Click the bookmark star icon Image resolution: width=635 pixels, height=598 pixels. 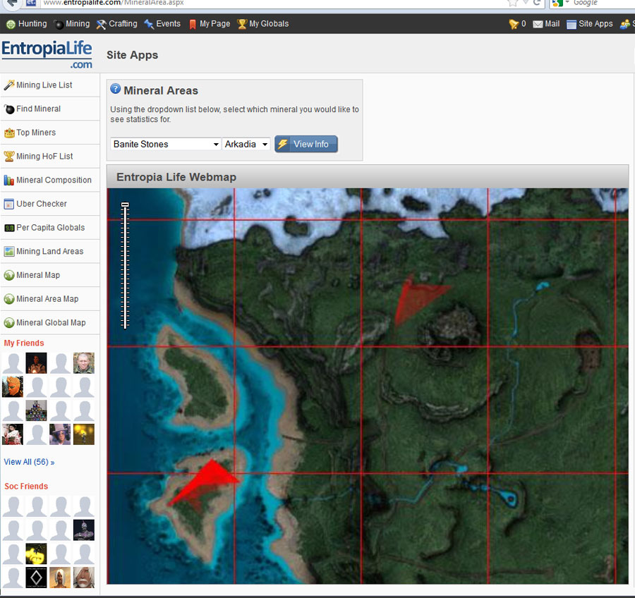click(513, 3)
